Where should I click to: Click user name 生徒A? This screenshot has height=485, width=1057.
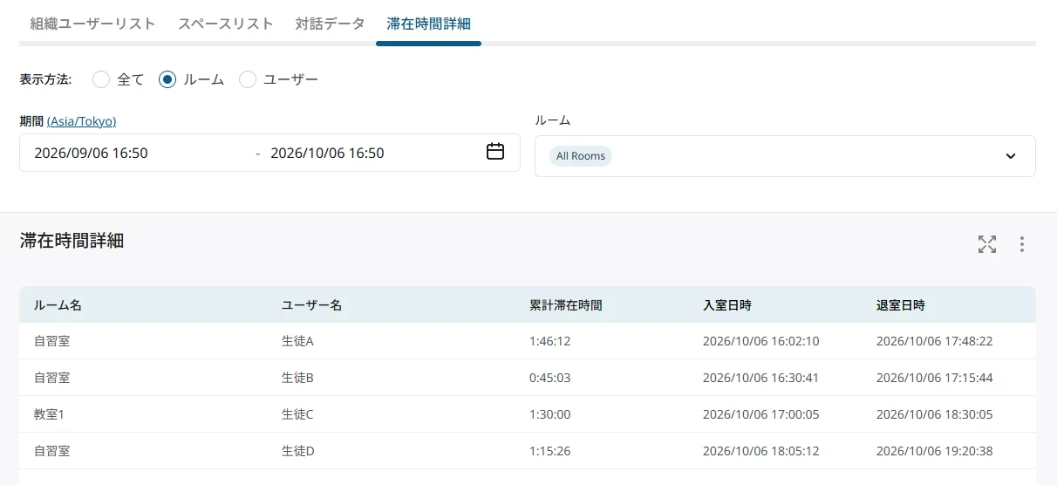click(x=297, y=341)
